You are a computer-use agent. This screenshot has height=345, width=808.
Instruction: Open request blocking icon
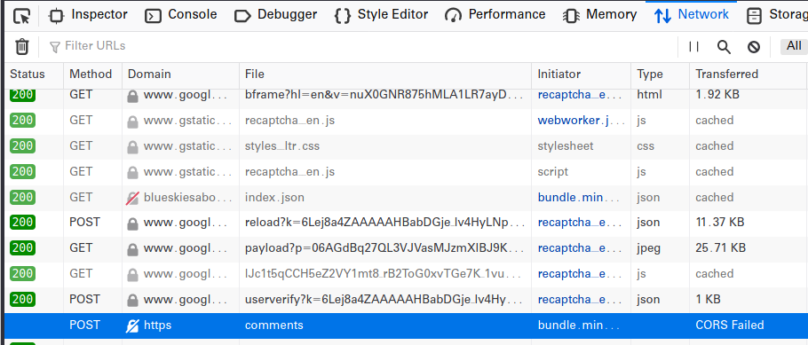[x=754, y=47]
